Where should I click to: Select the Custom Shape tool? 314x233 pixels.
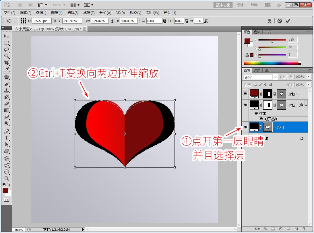tap(6, 151)
